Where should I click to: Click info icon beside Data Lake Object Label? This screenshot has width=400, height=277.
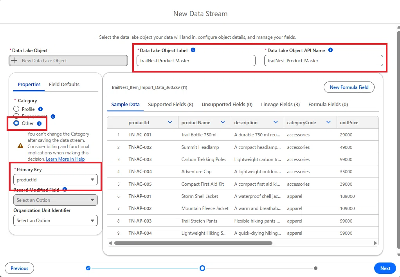point(193,50)
